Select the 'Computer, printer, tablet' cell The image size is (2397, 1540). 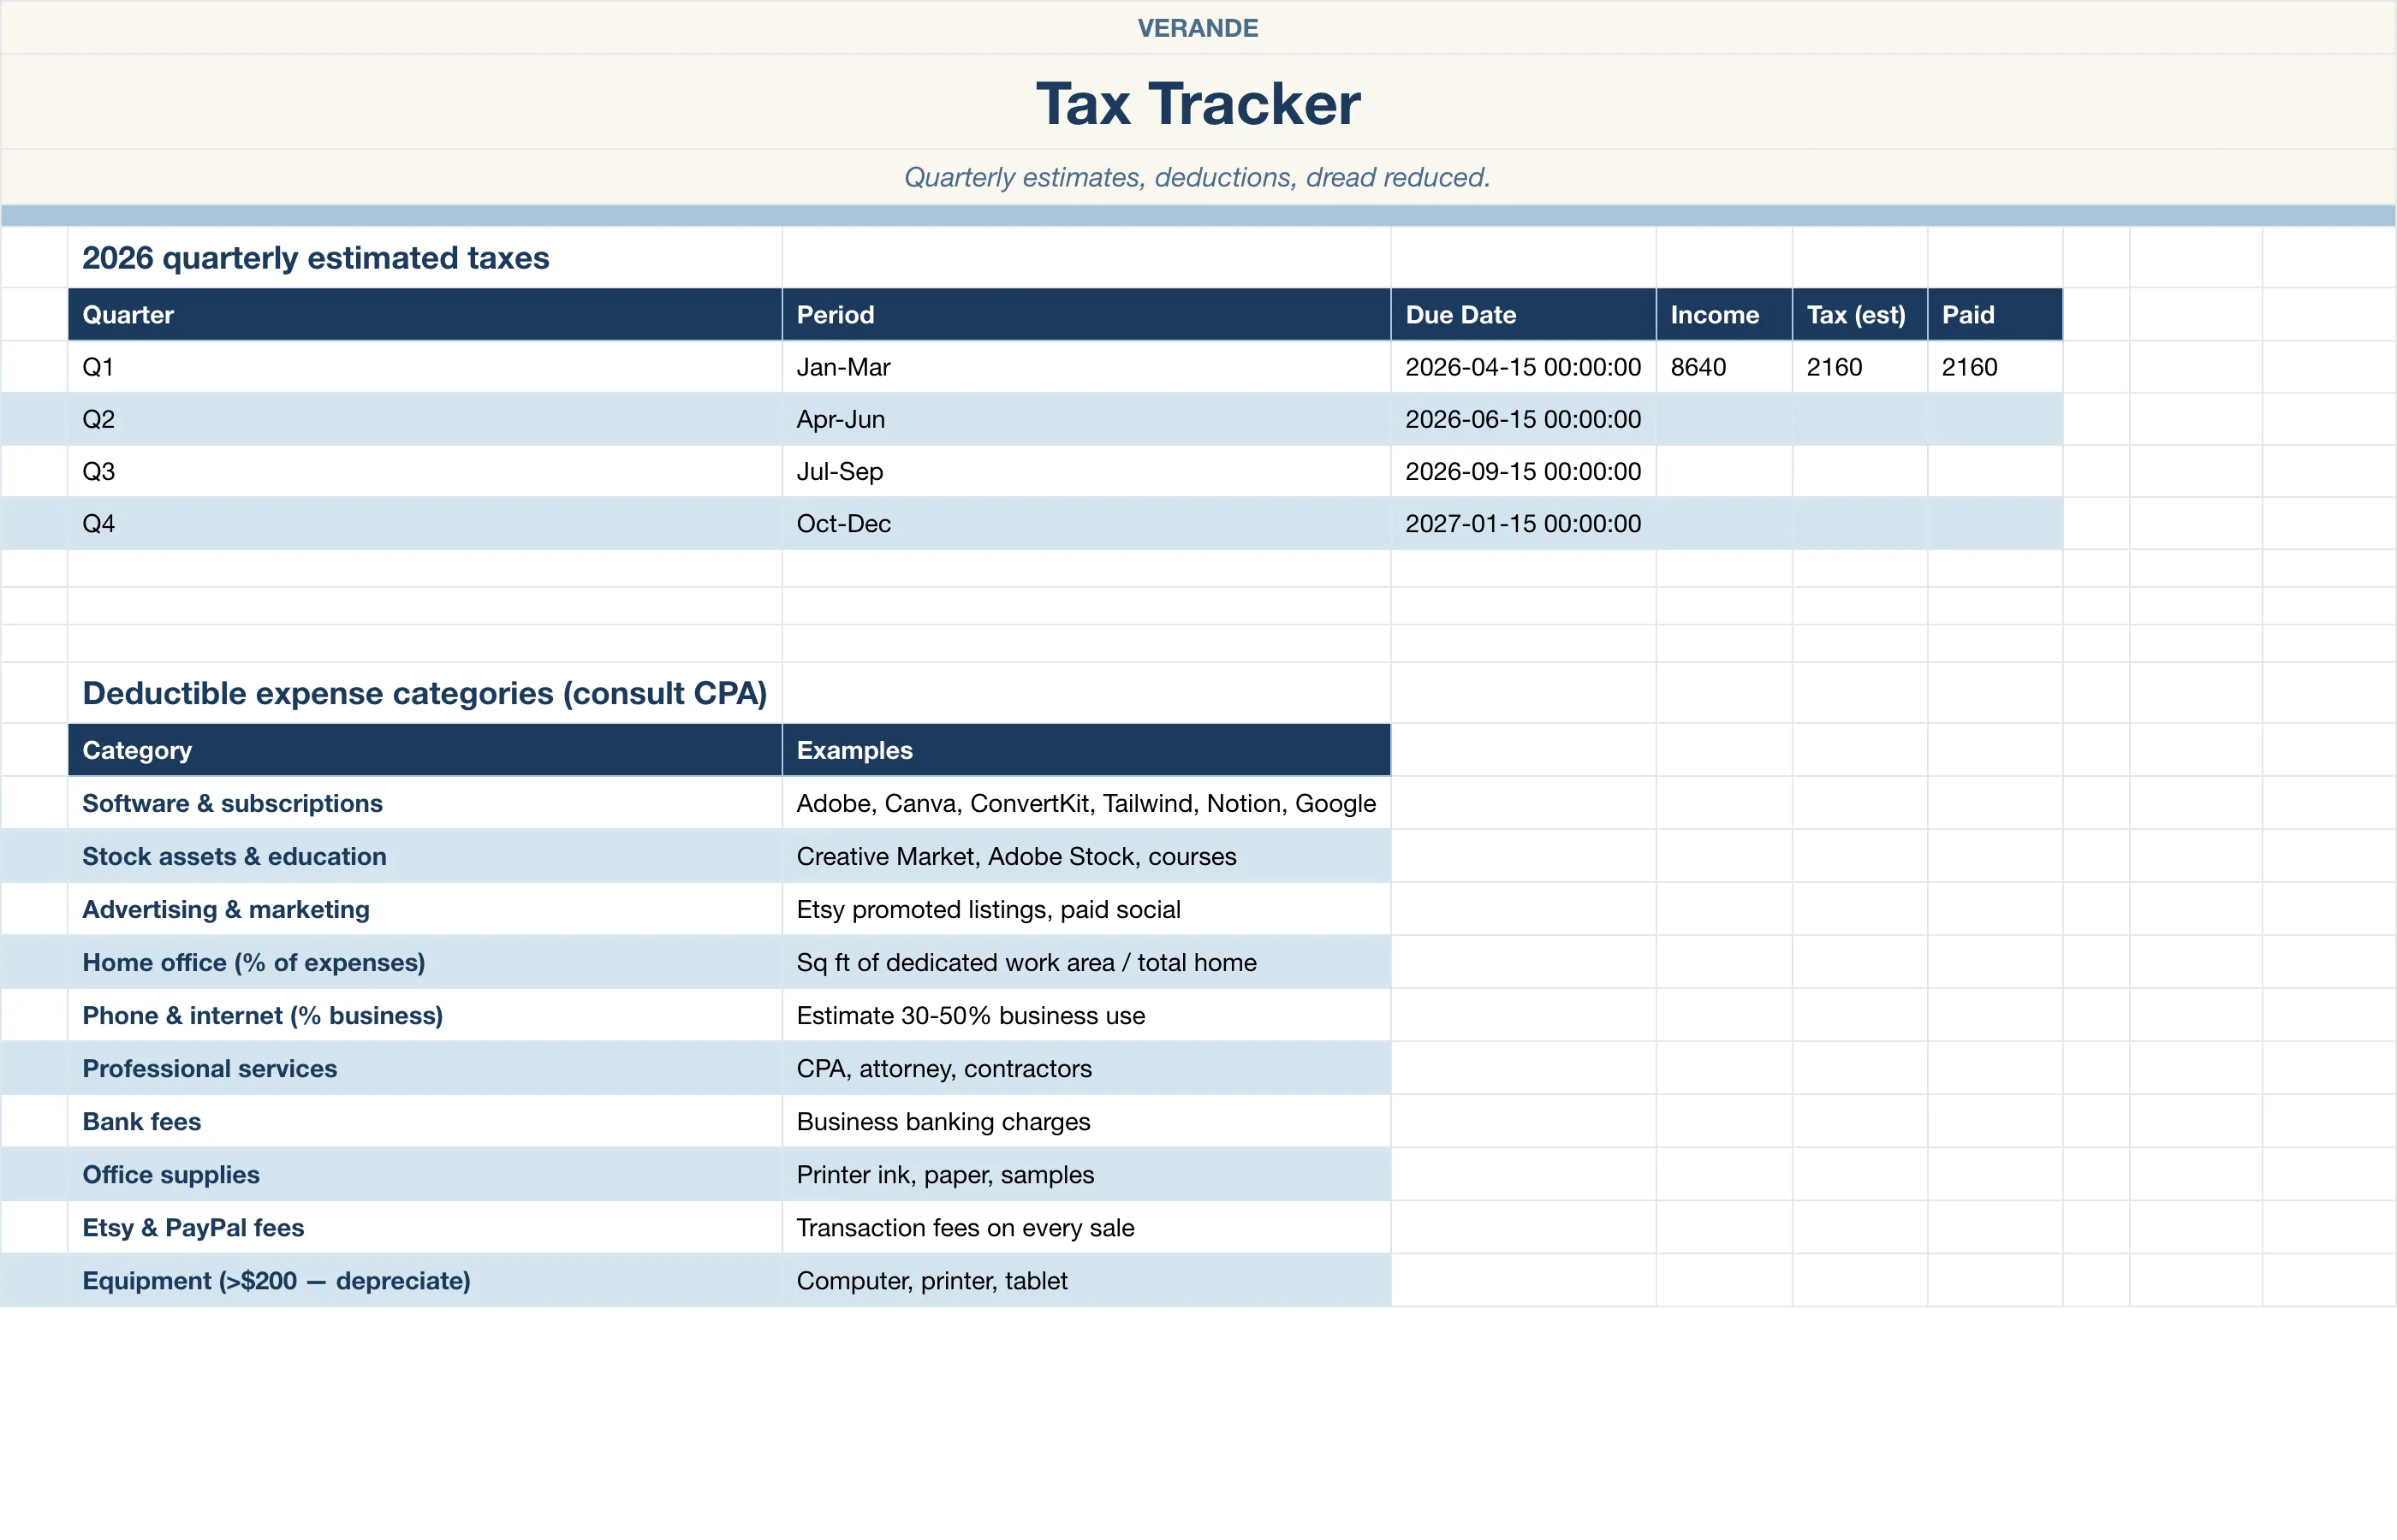click(x=1086, y=1280)
